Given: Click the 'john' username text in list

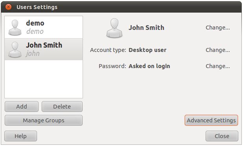Looking at the screenshot, I should [x=33, y=54].
